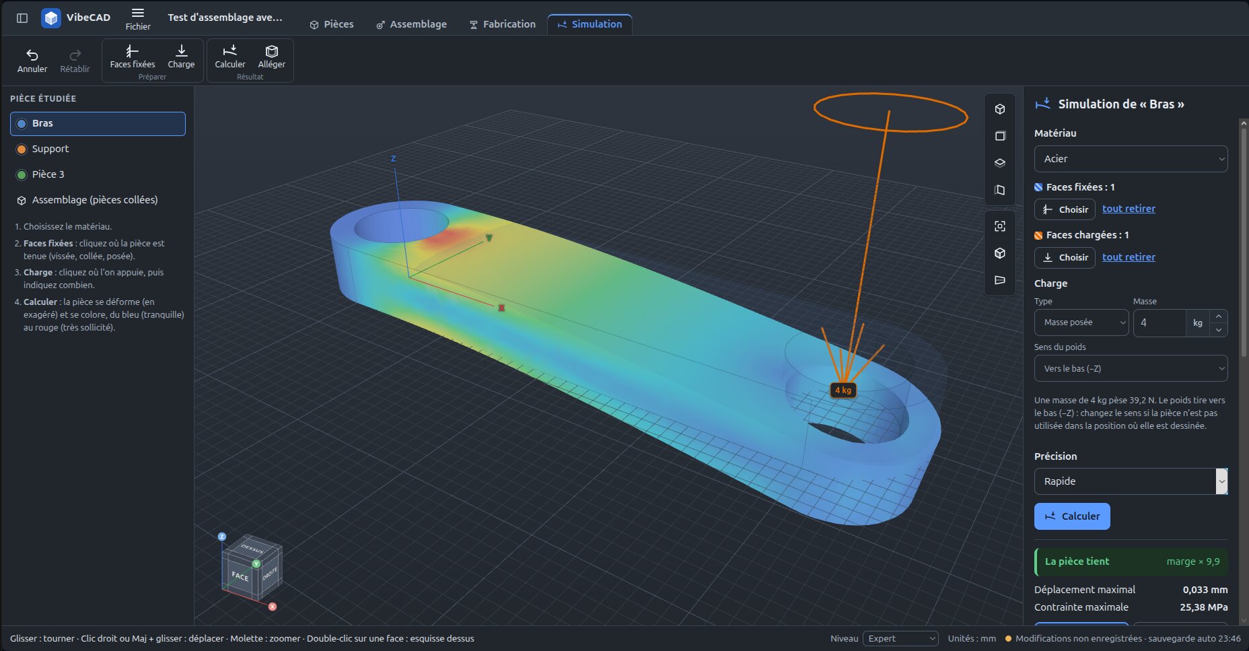Select the Pièce 3 part radio
Image resolution: width=1249 pixels, height=651 pixels.
coord(98,175)
